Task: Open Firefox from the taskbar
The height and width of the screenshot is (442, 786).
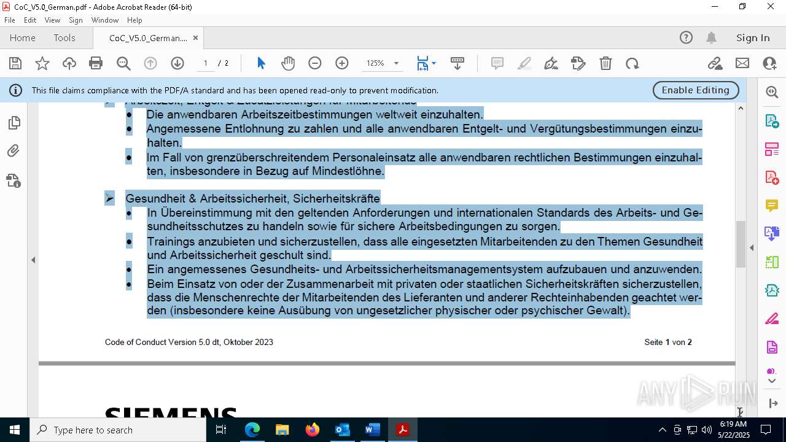Action: click(313, 430)
